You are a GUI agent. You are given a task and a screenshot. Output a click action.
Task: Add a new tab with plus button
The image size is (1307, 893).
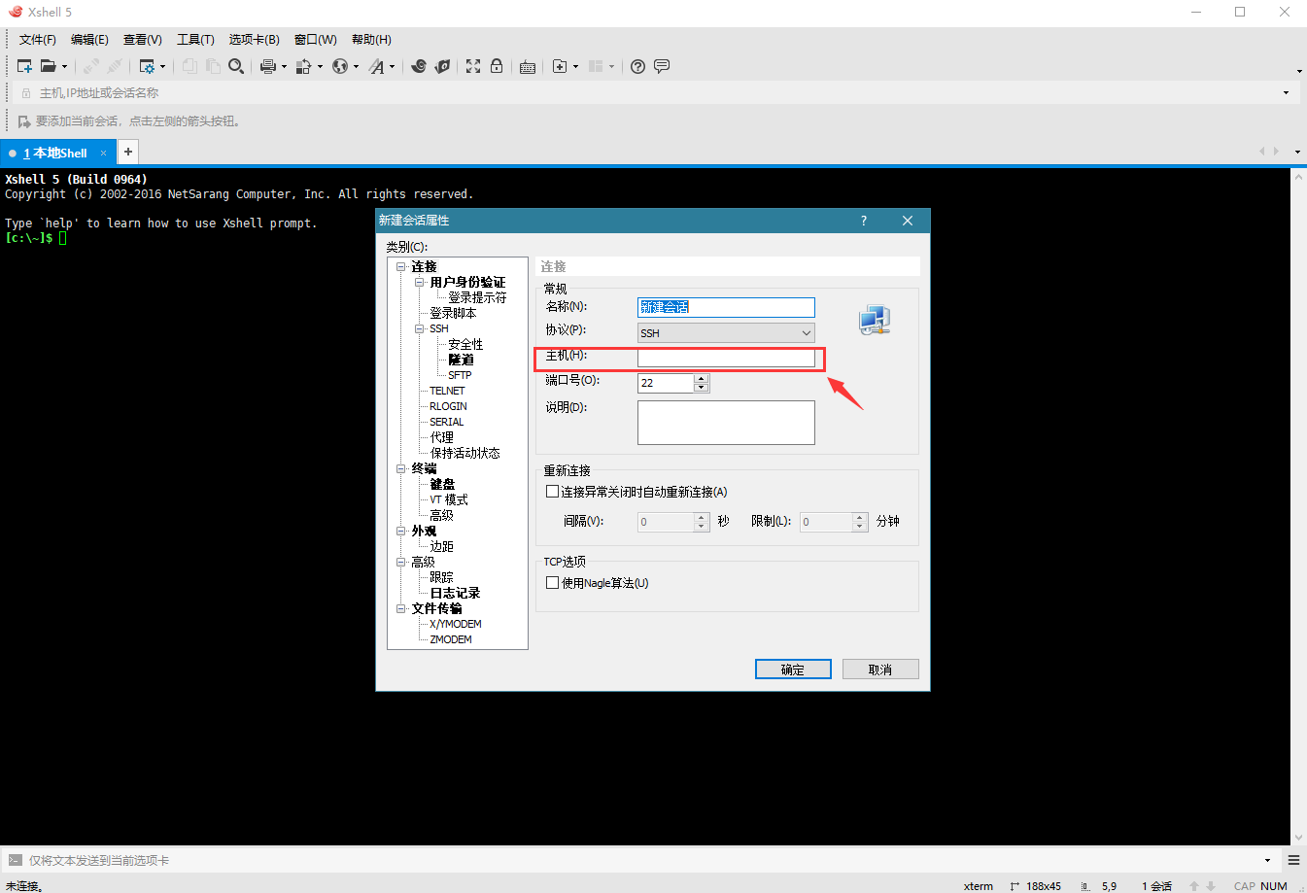click(127, 152)
